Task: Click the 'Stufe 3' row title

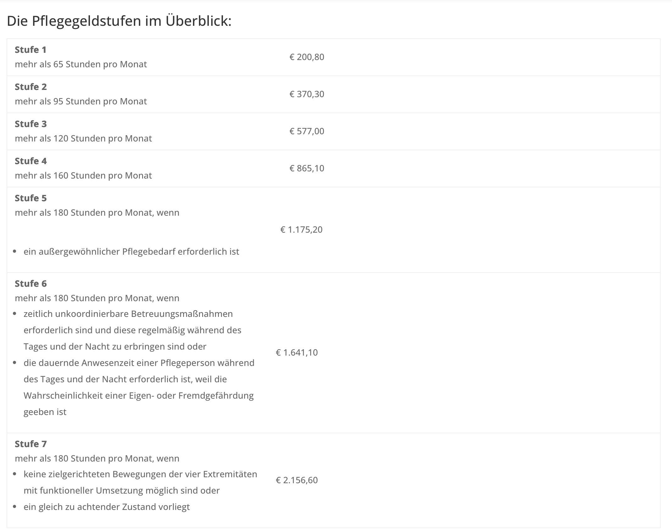Action: point(31,124)
